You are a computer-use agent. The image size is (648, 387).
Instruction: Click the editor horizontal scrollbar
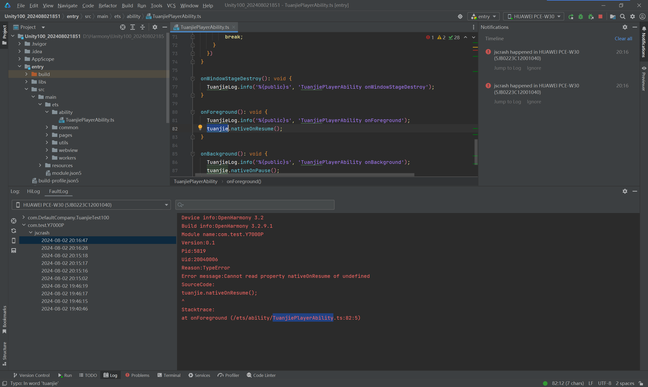[304, 175]
